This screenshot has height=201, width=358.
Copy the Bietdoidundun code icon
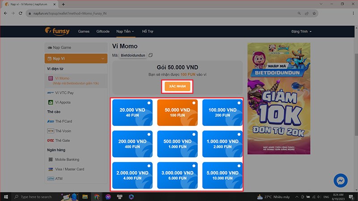150,55
